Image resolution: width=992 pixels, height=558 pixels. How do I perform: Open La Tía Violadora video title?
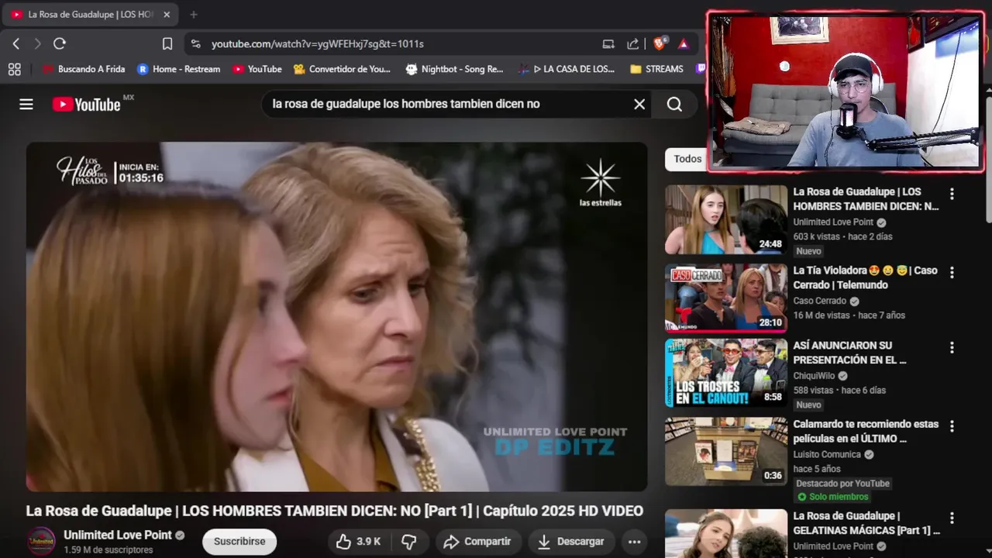[x=865, y=277]
